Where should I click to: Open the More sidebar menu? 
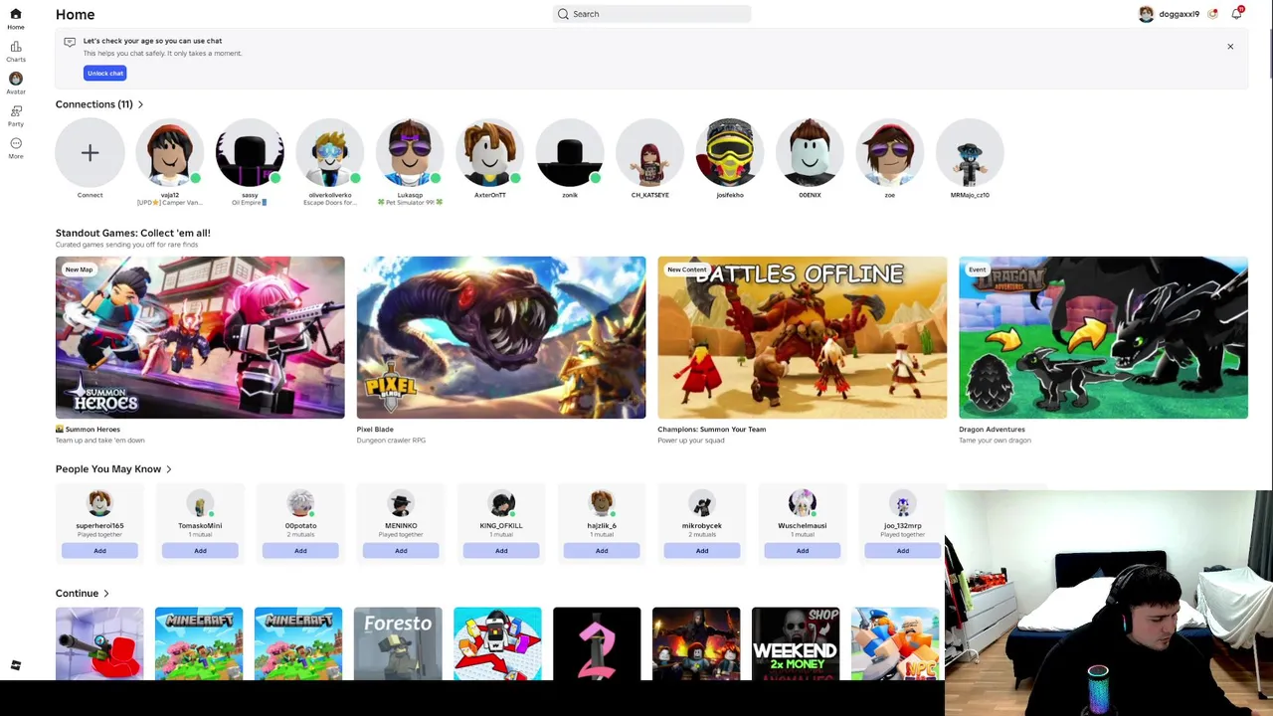point(15,147)
